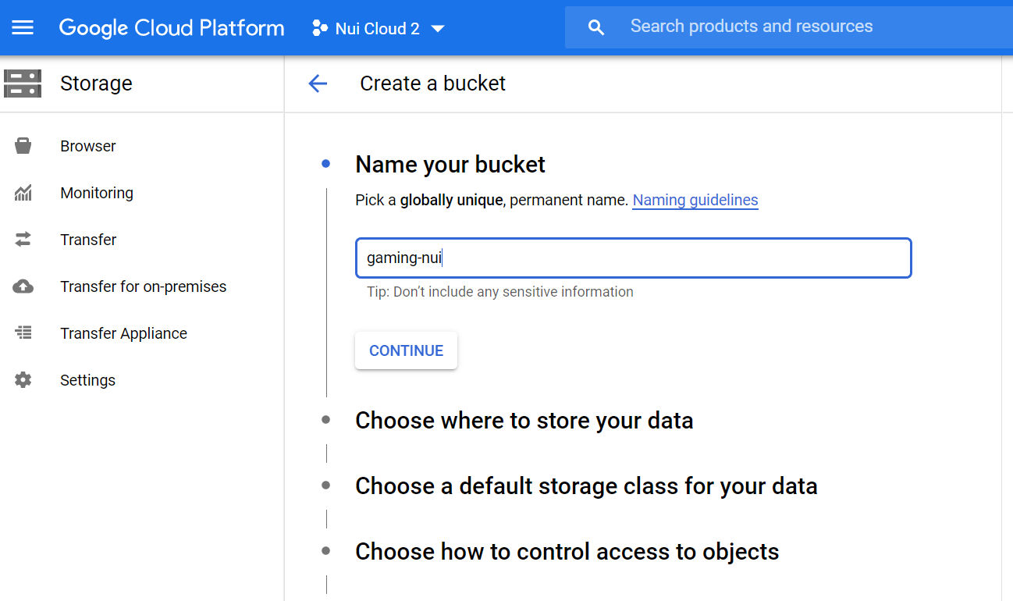Open the Nui Cloud 2 project dropdown

click(x=379, y=29)
